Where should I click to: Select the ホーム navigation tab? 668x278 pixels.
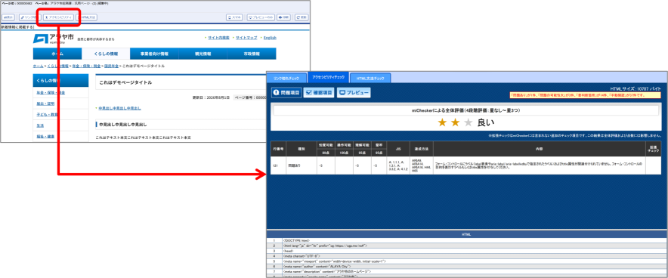pyautogui.click(x=57, y=54)
